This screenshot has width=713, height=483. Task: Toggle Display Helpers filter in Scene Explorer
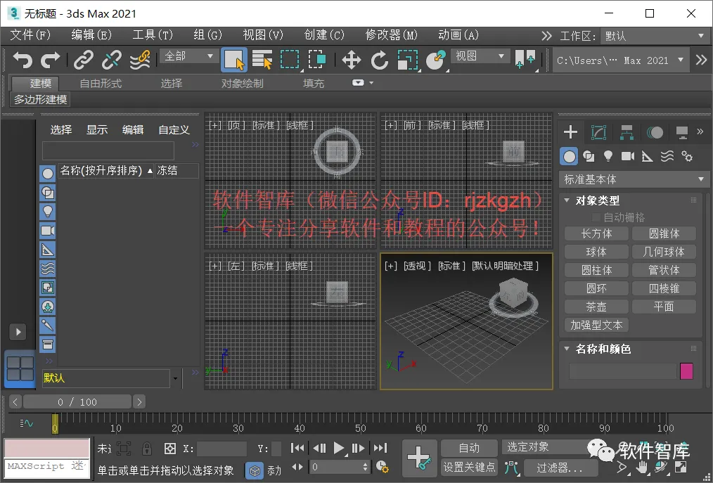(48, 250)
